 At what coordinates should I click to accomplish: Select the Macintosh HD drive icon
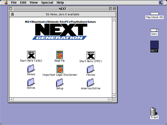(x=154, y=14)
